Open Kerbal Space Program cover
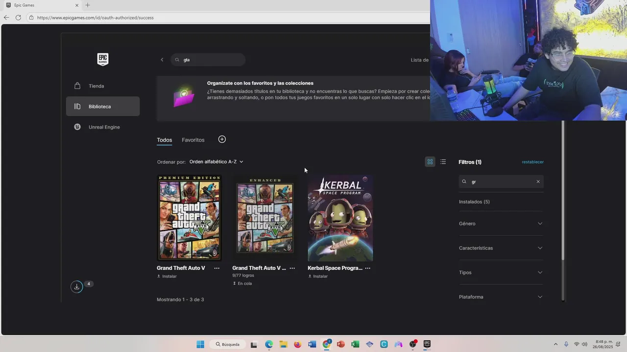The width and height of the screenshot is (627, 352). pos(340,218)
